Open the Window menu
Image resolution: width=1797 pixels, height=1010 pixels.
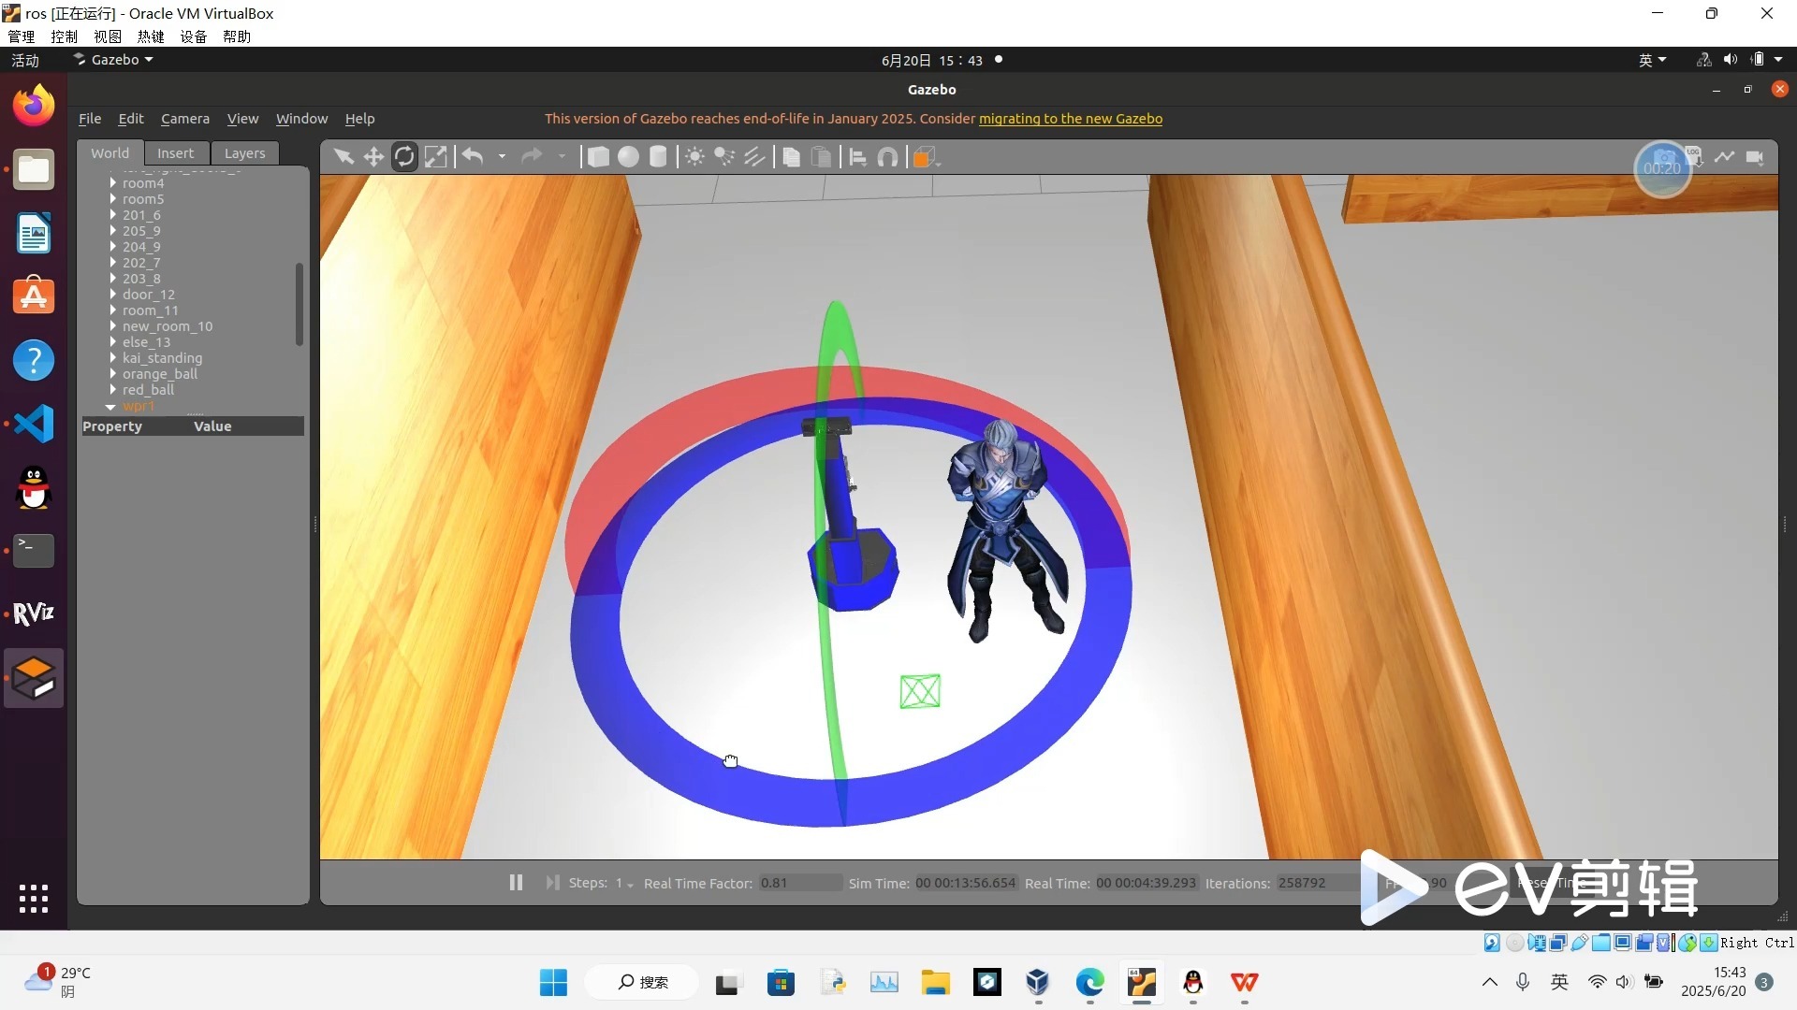click(x=301, y=119)
